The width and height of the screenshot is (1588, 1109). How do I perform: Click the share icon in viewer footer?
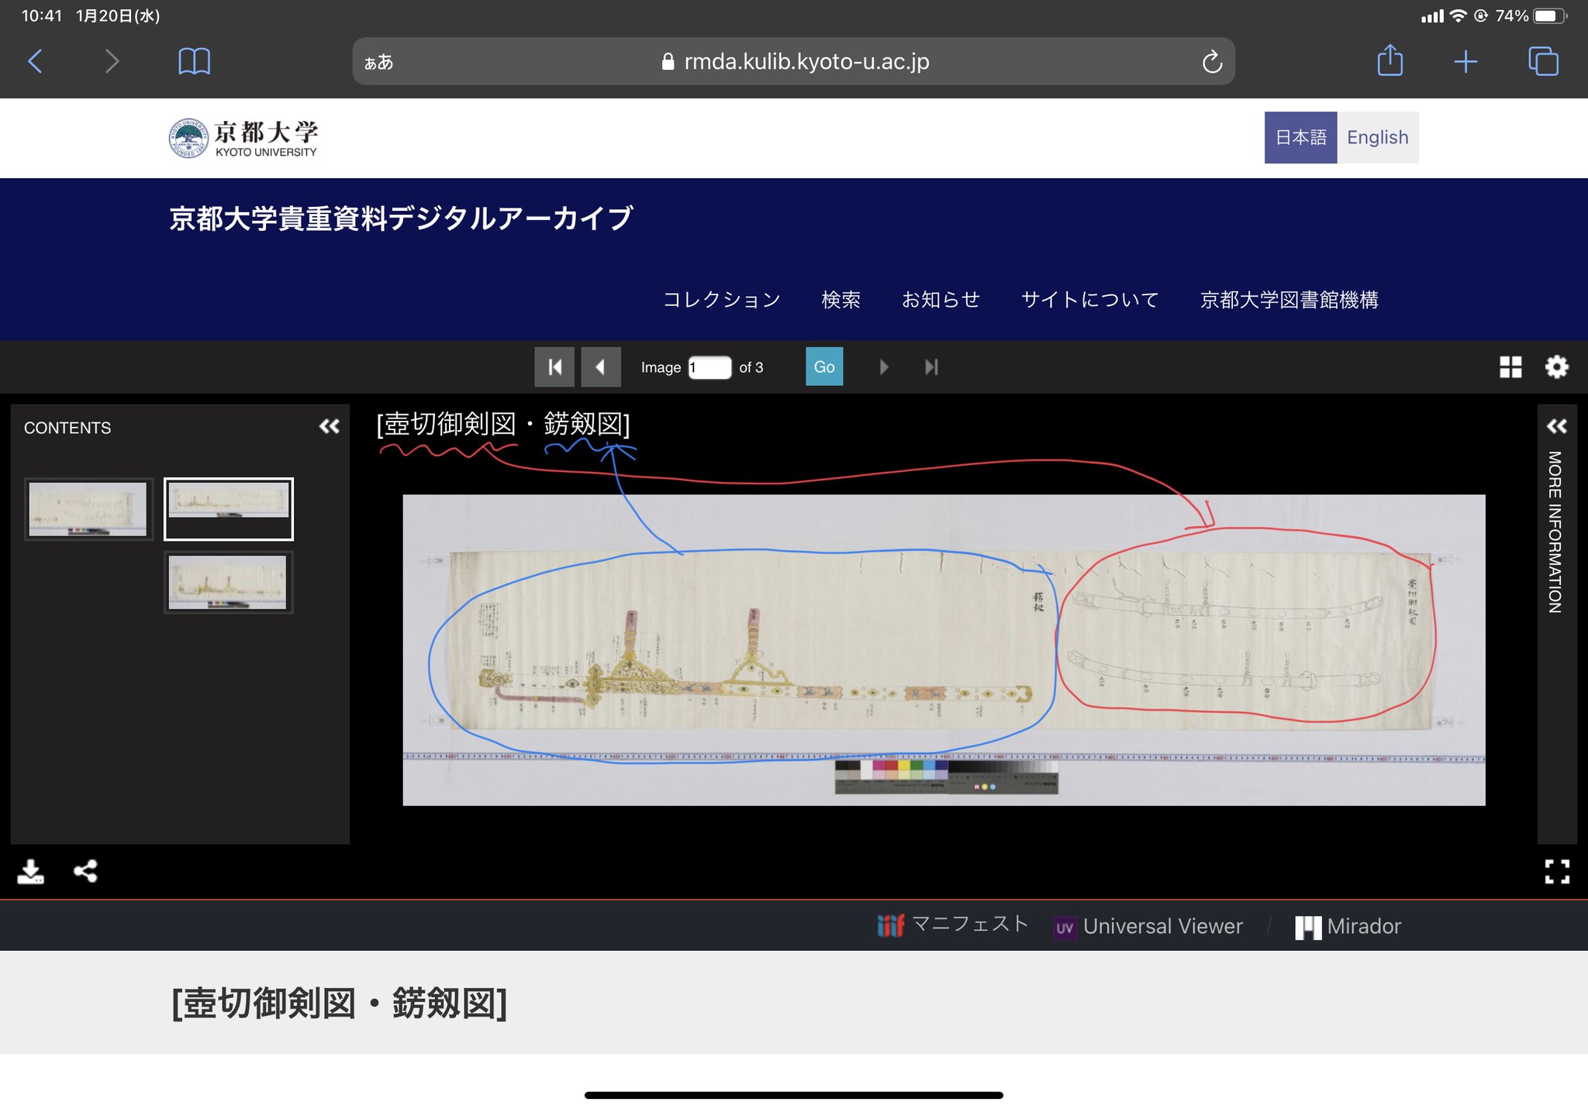[x=85, y=871]
